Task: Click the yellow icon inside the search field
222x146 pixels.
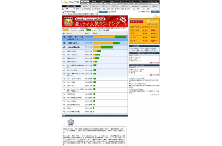Action: (98, 12)
